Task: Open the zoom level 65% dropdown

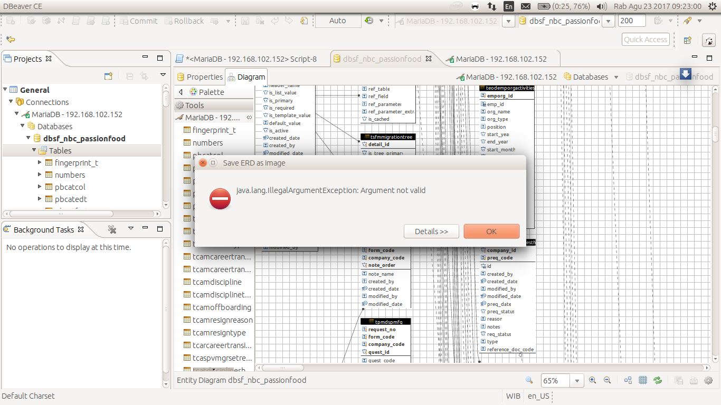Action: click(x=577, y=381)
